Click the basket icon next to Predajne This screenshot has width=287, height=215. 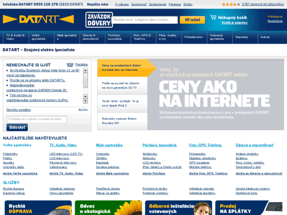click(x=70, y=64)
